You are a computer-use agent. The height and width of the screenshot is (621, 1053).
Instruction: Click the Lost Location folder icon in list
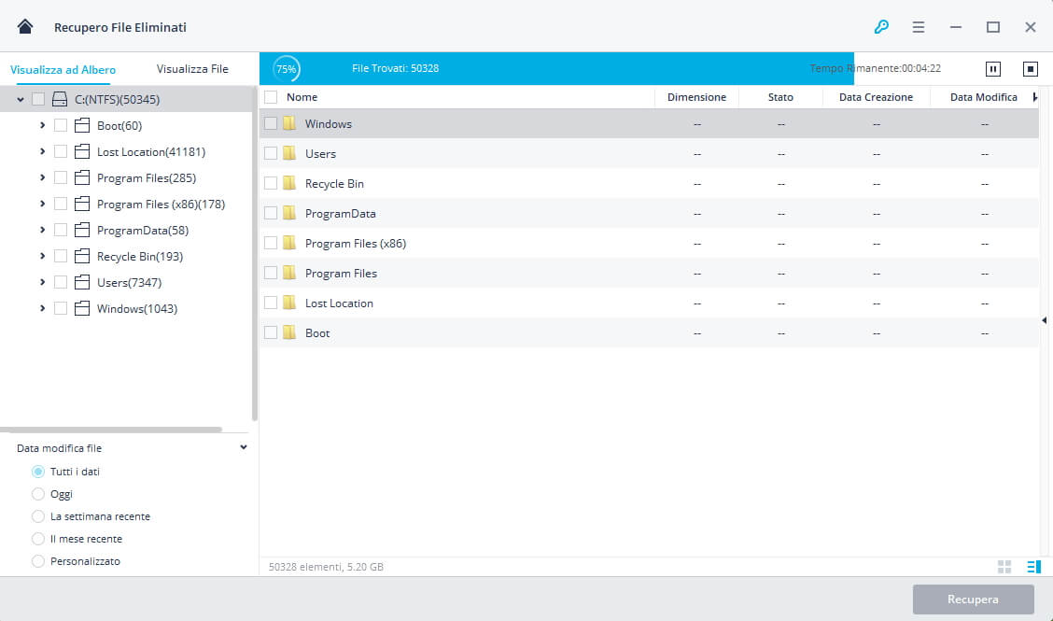click(289, 303)
